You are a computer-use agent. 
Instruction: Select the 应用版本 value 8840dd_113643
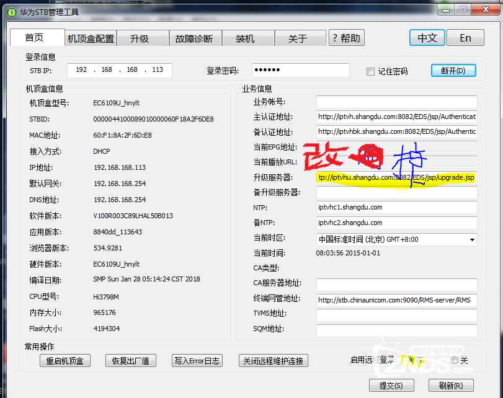[117, 232]
